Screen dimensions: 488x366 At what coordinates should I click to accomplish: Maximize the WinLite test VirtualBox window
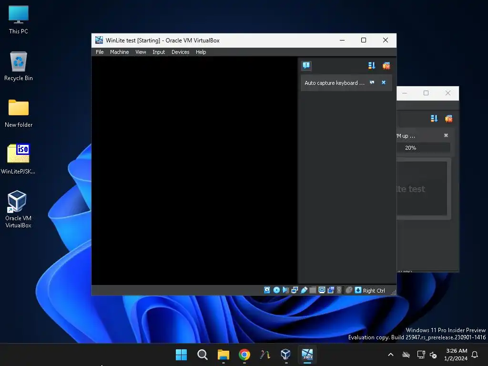(x=364, y=40)
